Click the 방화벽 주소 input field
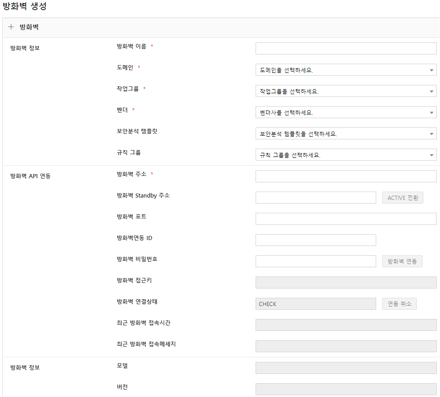 point(346,176)
